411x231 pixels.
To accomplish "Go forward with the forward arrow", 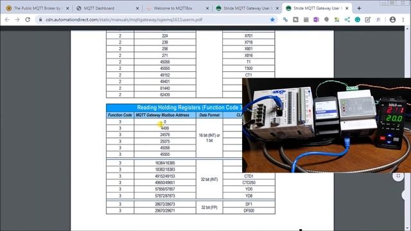I will tap(17, 20).
